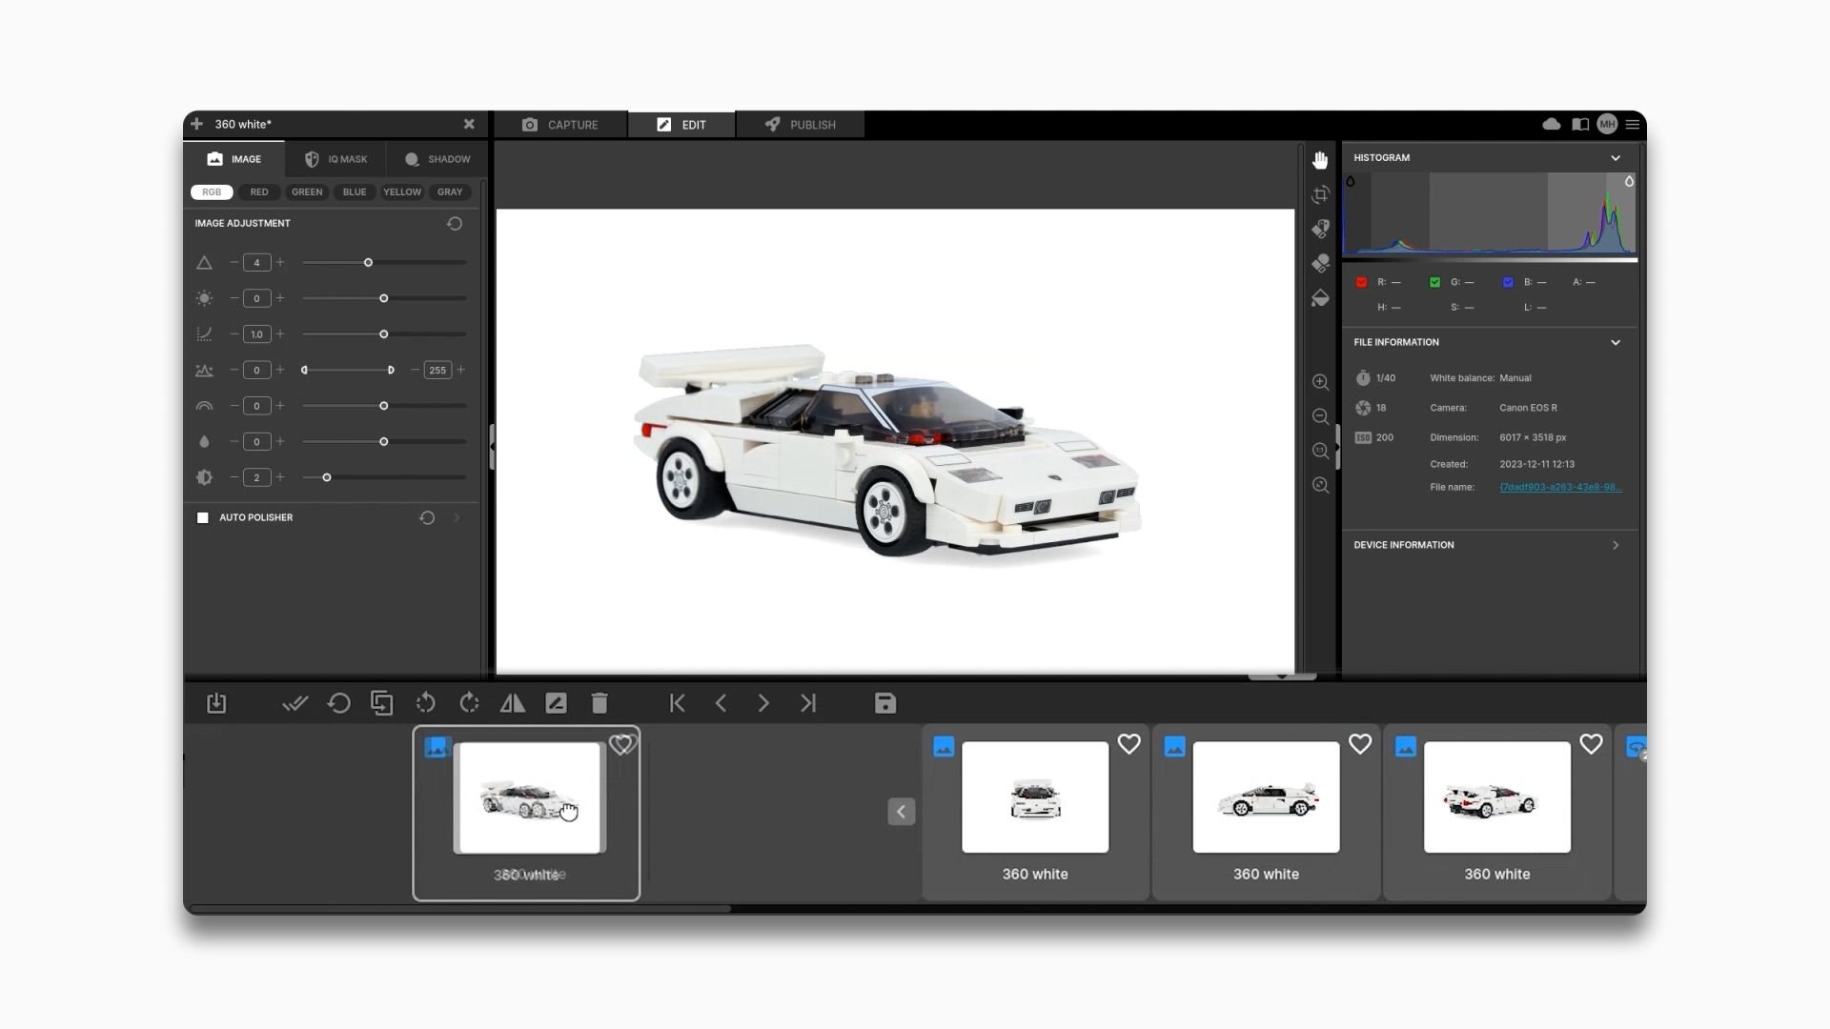Click the brightness slider handle
Image resolution: width=1830 pixels, height=1029 pixels.
383,298
